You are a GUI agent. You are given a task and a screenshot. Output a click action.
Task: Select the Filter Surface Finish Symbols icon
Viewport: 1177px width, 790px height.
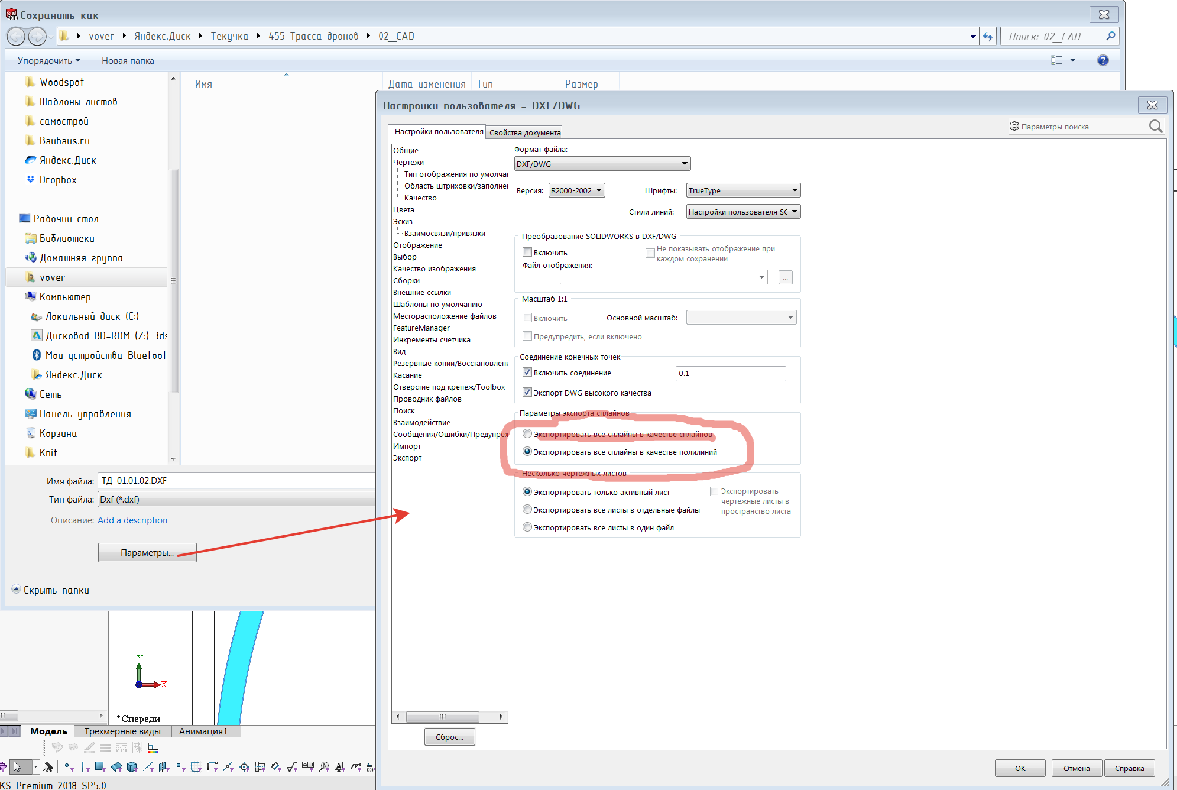click(292, 767)
